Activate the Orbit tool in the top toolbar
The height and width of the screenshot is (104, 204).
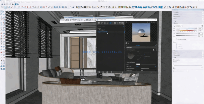coord(44,7)
